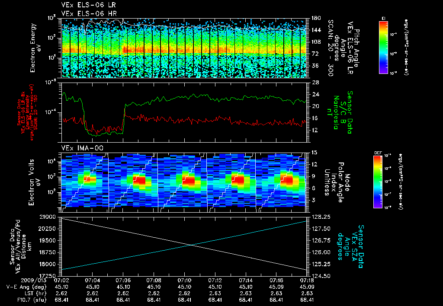Click the '07:14' time tick label
The image size is (443, 306).
pos(246,280)
